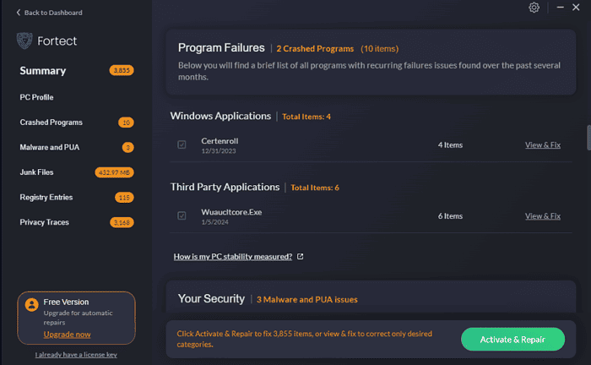Toggle the Certenroll checkbox
Viewport: 591px width, 365px height.
[182, 144]
